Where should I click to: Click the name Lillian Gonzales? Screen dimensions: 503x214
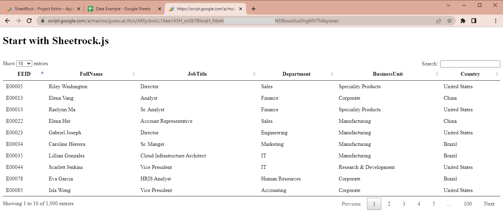[67, 156]
